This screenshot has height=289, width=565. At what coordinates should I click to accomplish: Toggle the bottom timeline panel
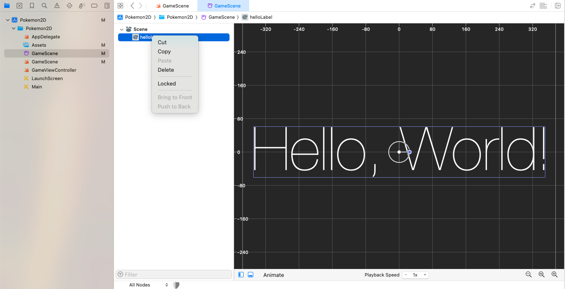(x=251, y=275)
